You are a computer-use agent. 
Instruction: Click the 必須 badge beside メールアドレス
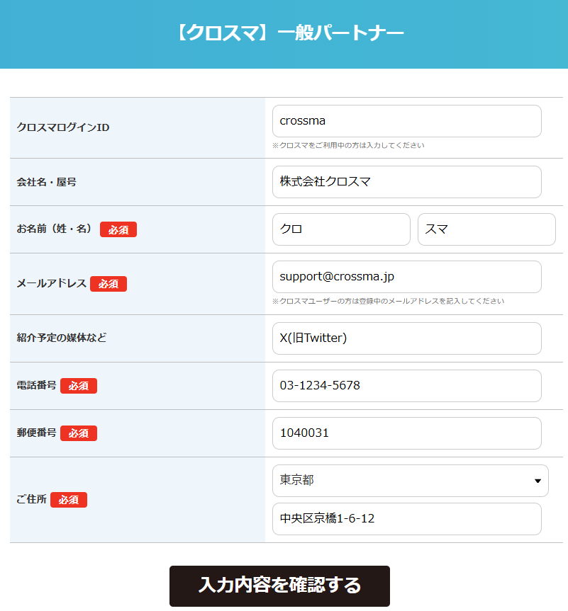(108, 284)
